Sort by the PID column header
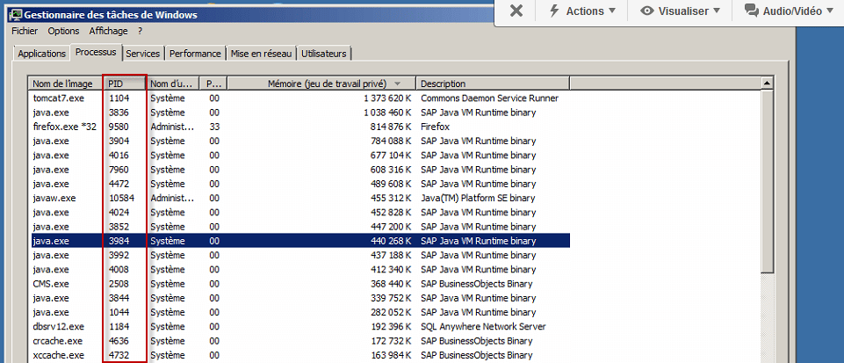 point(123,83)
